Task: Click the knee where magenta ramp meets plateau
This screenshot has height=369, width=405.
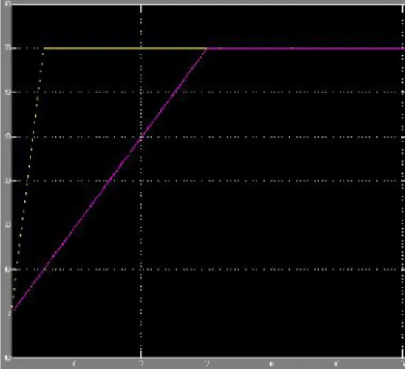Action: coord(207,49)
